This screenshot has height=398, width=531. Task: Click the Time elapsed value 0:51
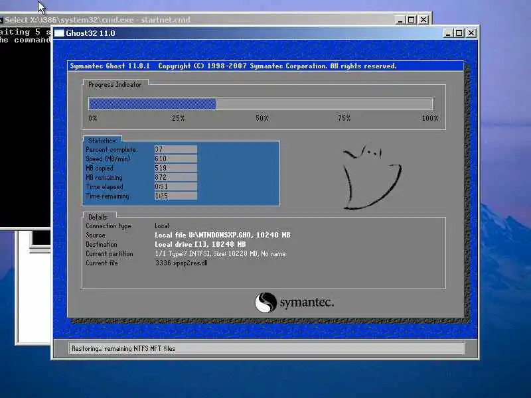coord(176,186)
